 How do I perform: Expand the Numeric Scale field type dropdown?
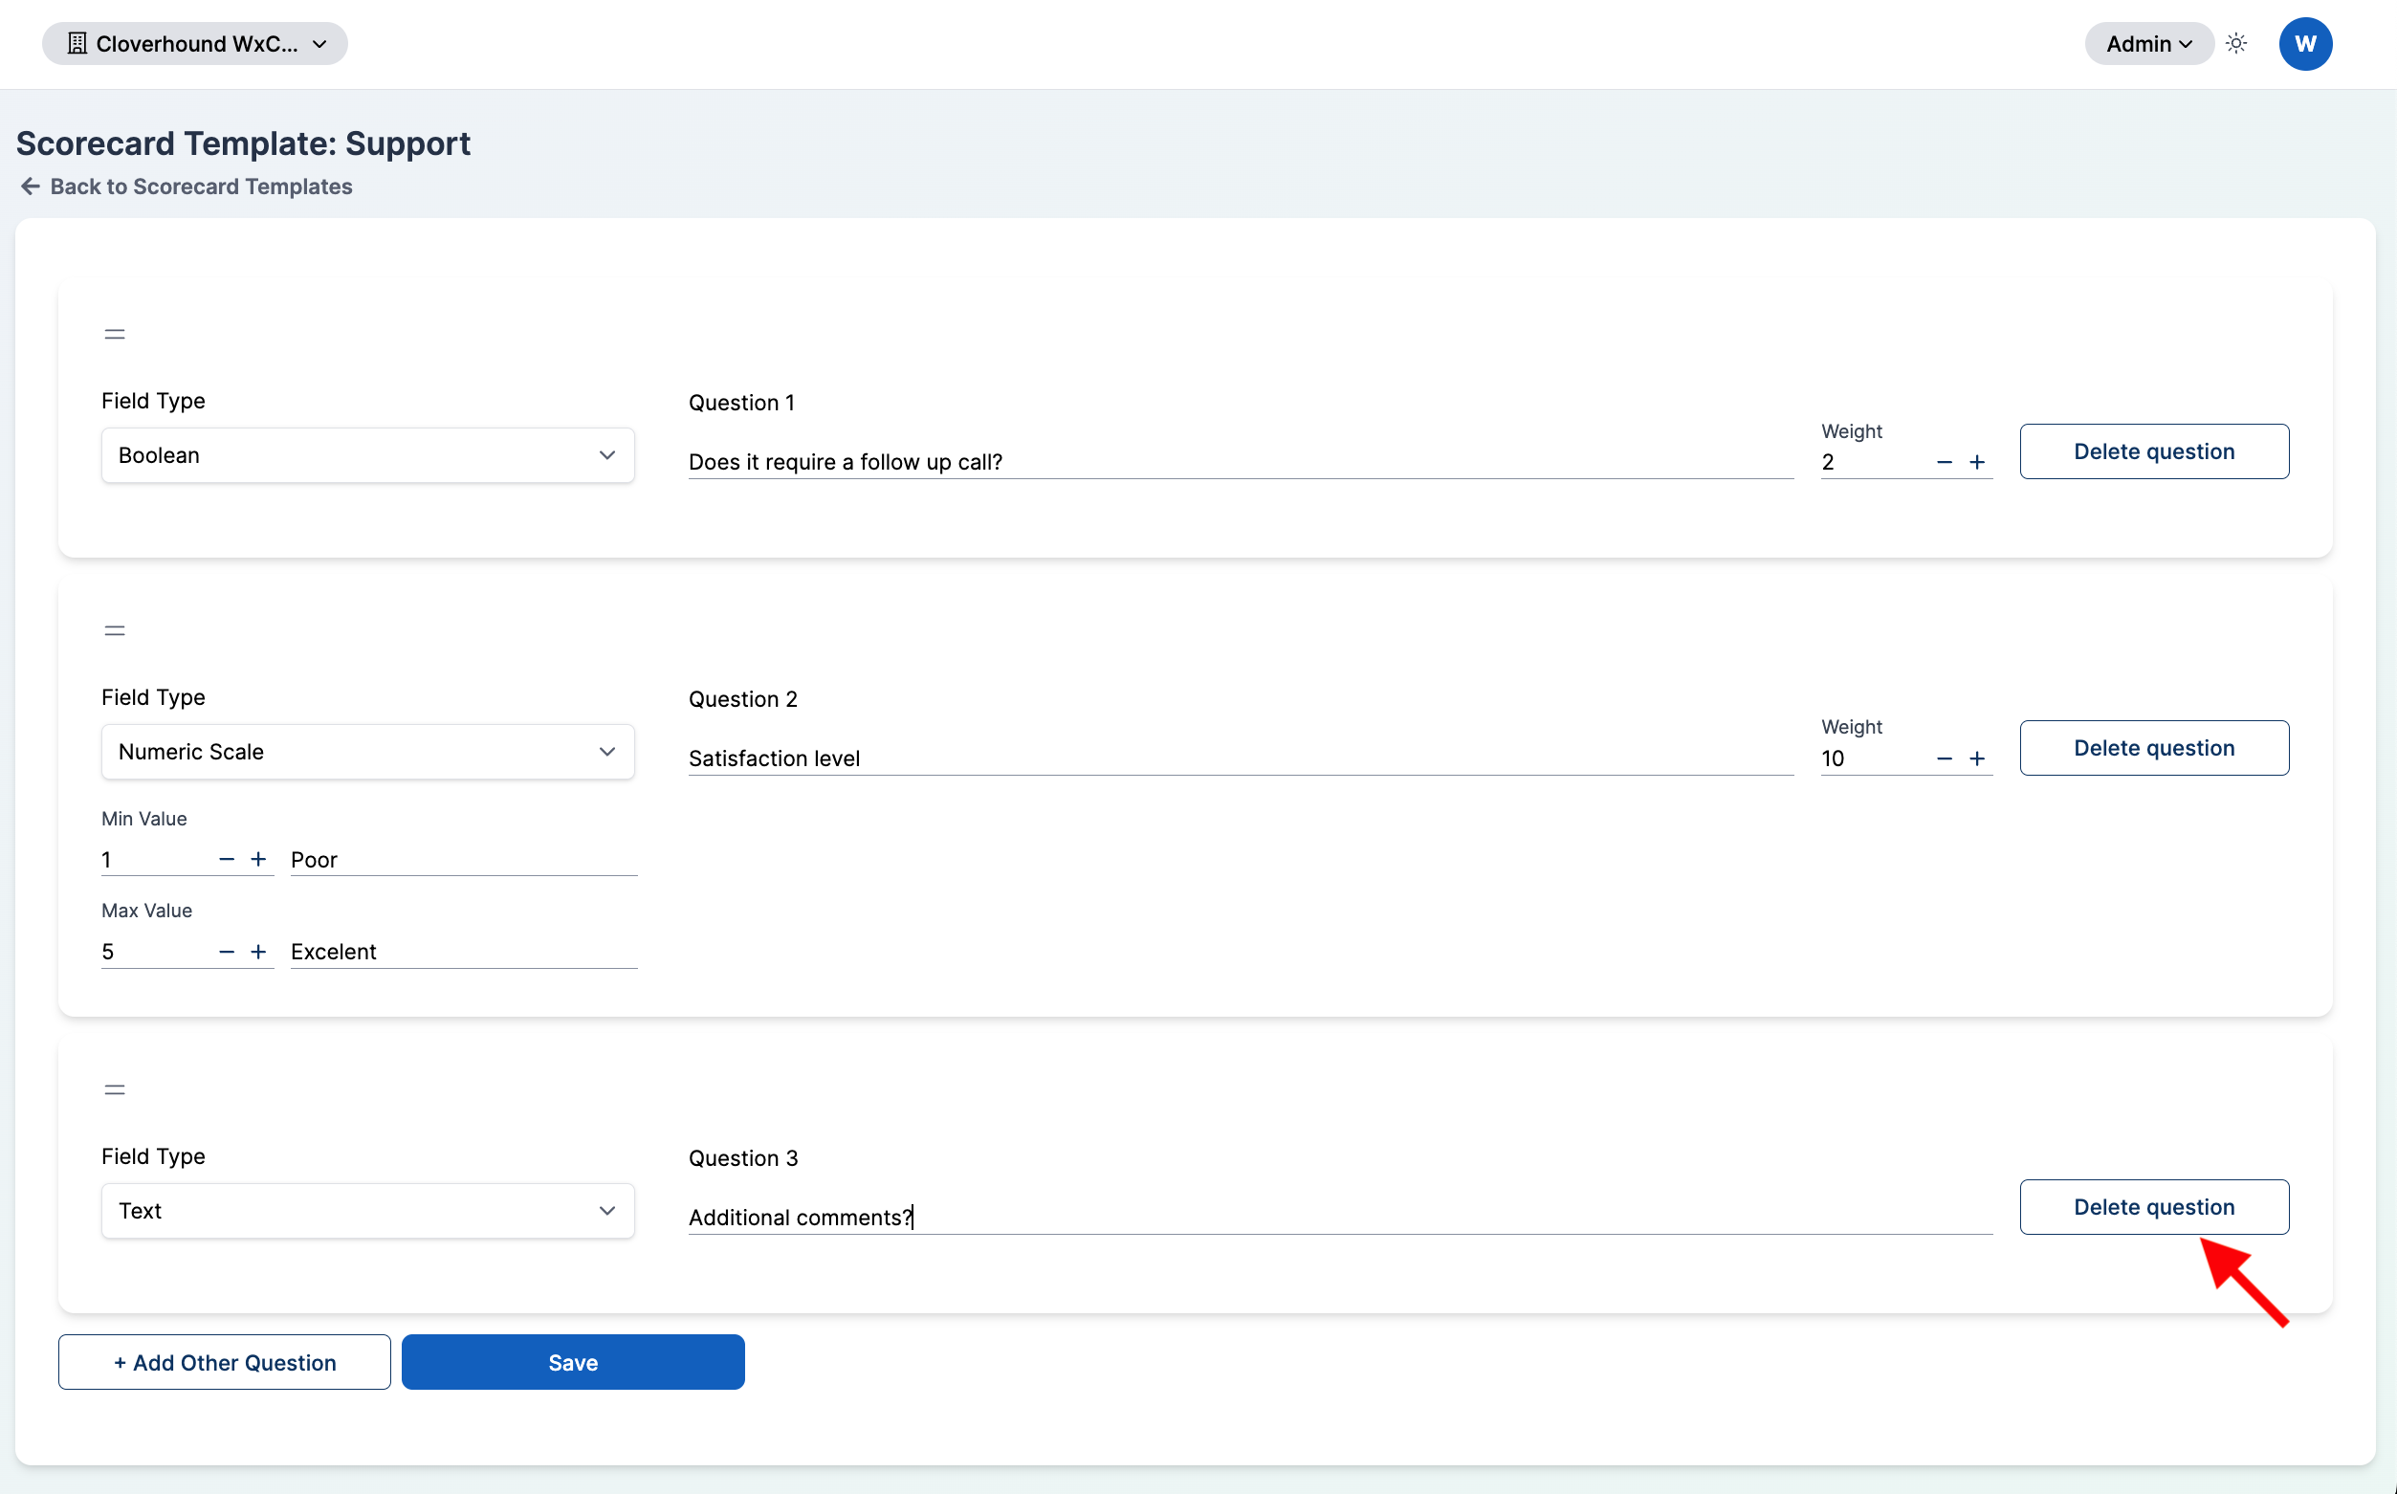coord(367,752)
